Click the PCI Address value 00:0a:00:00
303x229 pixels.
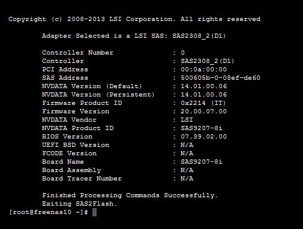203,70
